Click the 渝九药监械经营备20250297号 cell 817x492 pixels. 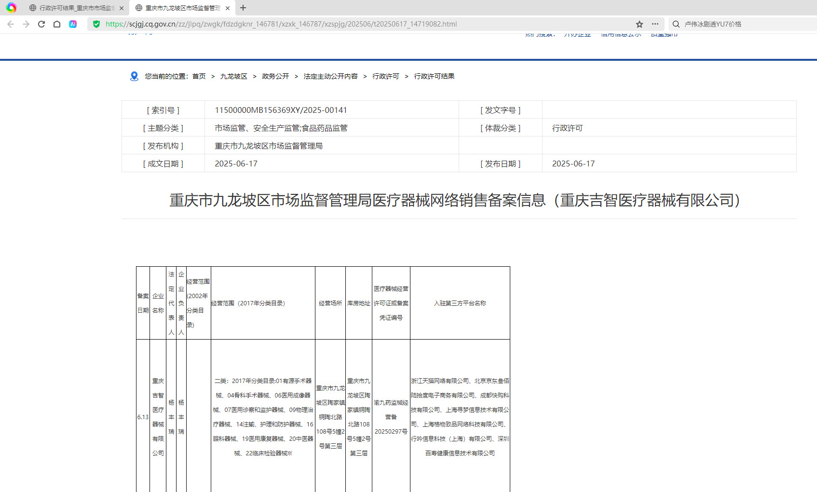[x=391, y=417]
